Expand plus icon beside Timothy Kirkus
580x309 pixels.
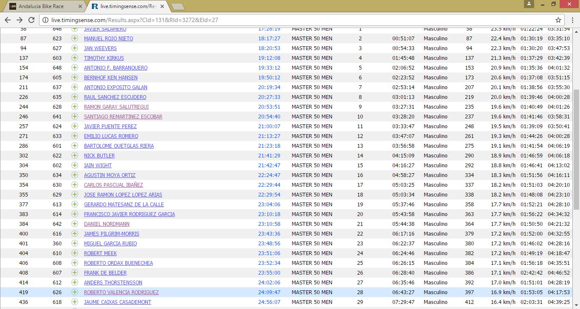(75, 58)
